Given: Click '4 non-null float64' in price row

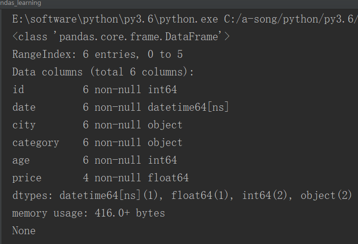Looking at the screenshot, I should (136, 178).
